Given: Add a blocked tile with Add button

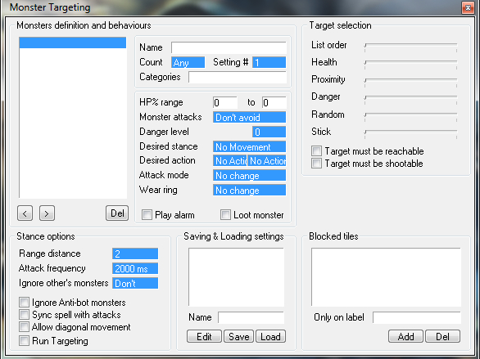Looking at the screenshot, I should coord(406,336).
